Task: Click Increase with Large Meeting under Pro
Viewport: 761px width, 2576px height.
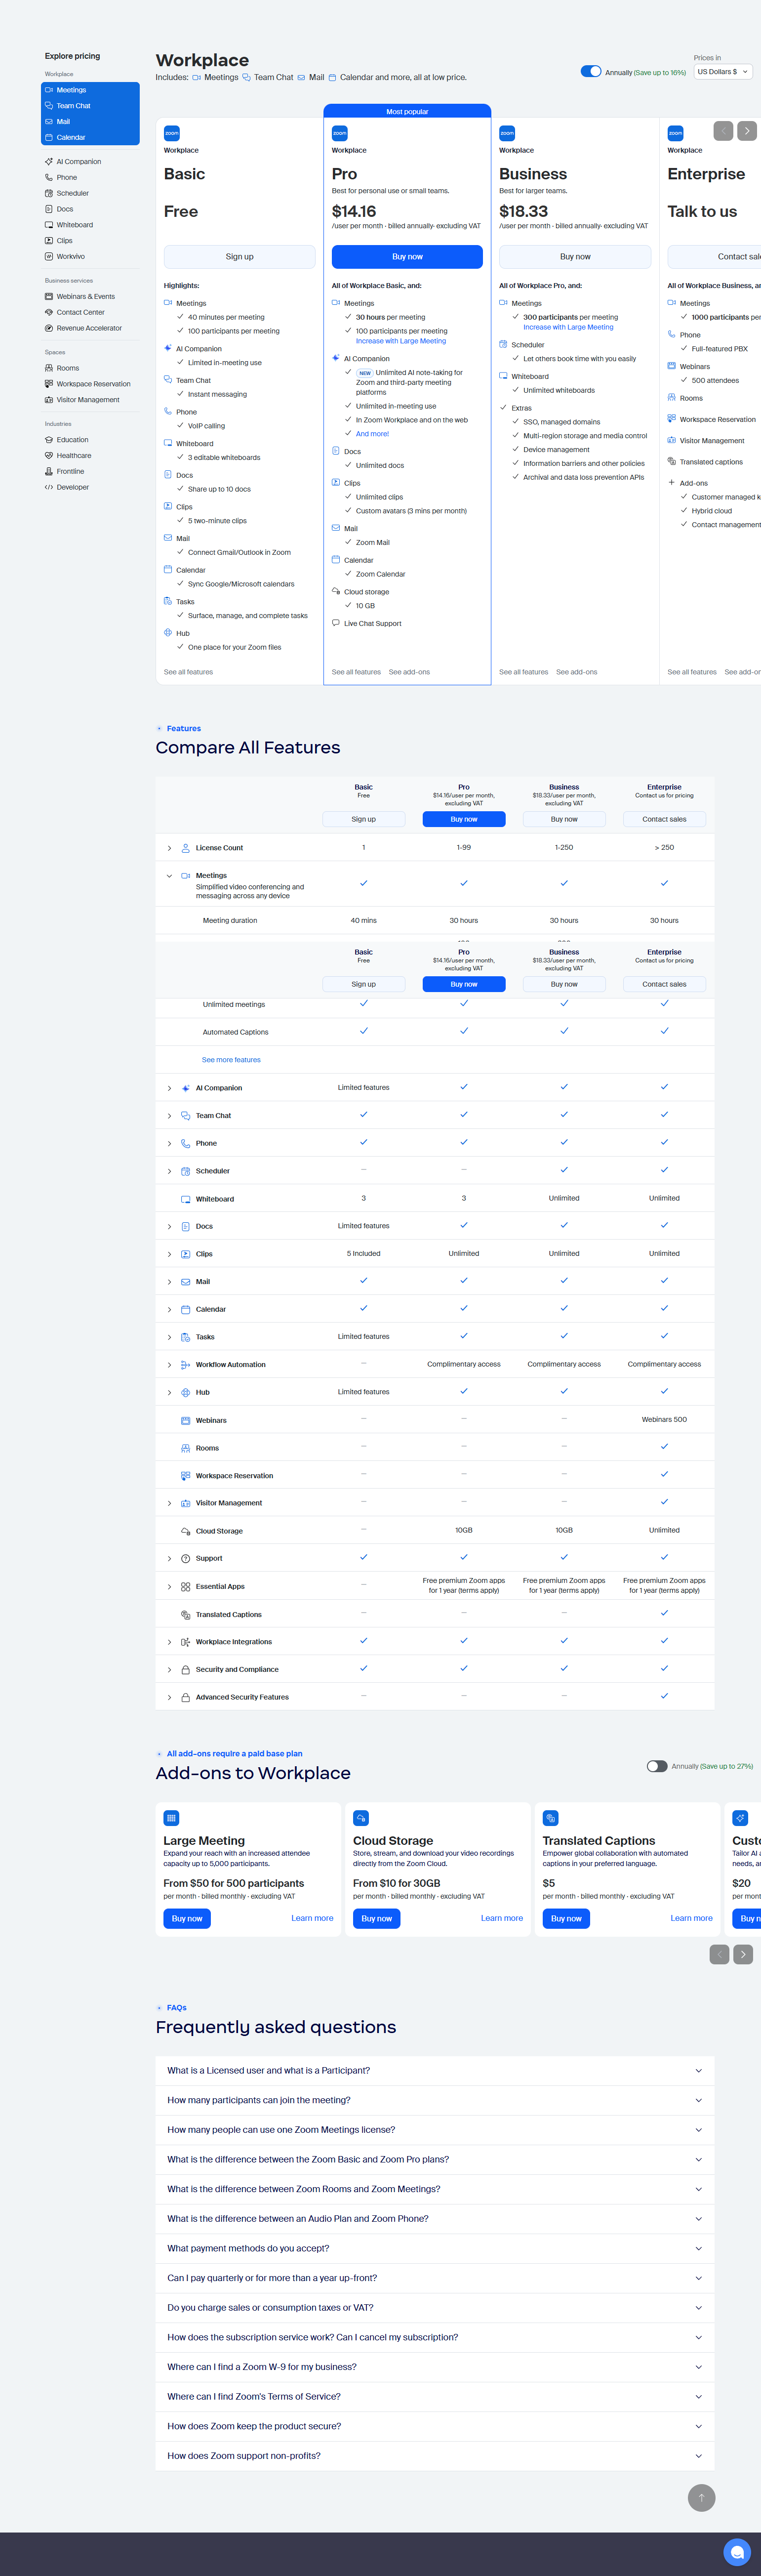Action: [401, 341]
